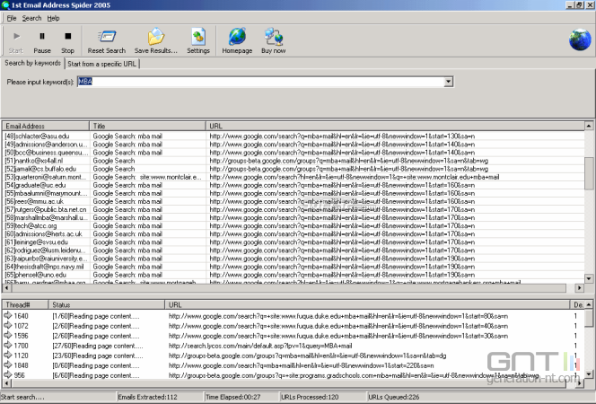Sort thread list by Status column
This screenshot has height=404, width=596.
[107, 305]
